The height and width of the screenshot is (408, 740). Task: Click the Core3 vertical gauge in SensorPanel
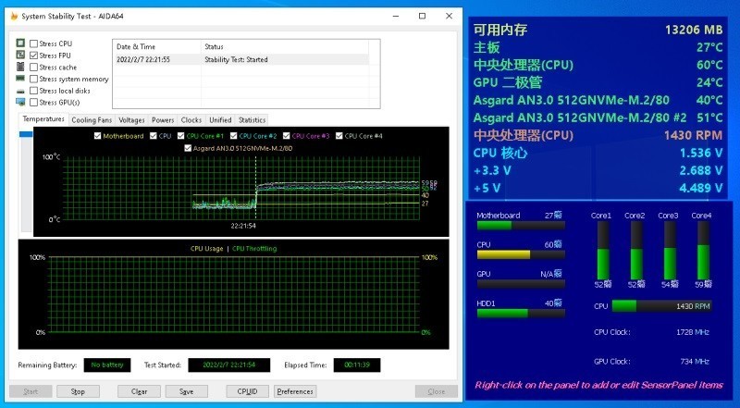click(670, 251)
